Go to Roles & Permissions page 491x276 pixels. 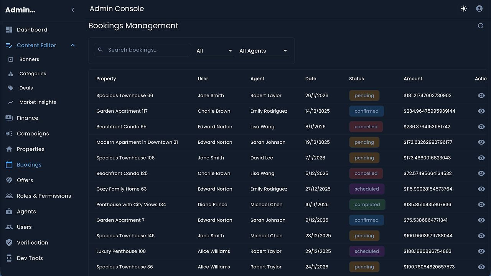click(44, 196)
